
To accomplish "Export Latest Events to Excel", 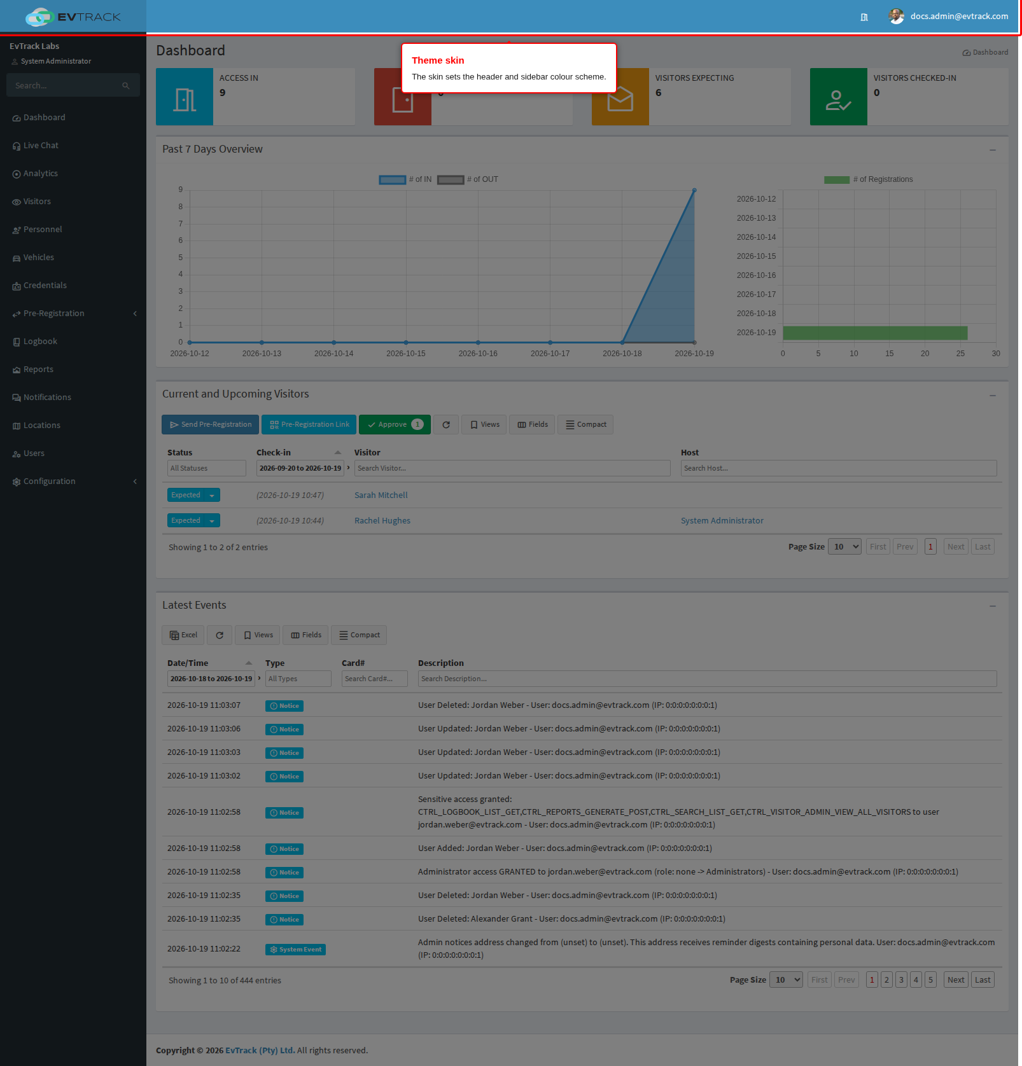I will pos(183,635).
